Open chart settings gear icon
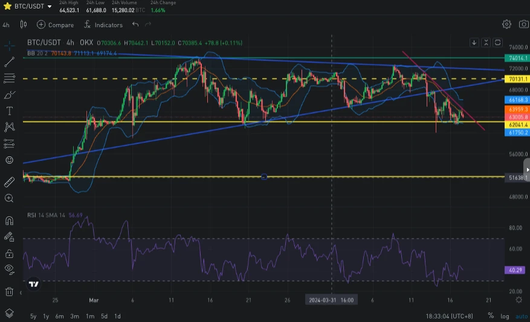The image size is (530, 322). click(x=506, y=24)
